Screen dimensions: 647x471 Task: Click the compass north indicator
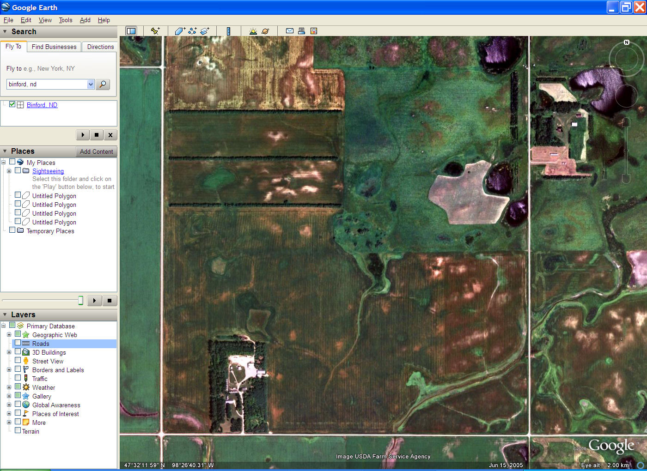pyautogui.click(x=627, y=42)
